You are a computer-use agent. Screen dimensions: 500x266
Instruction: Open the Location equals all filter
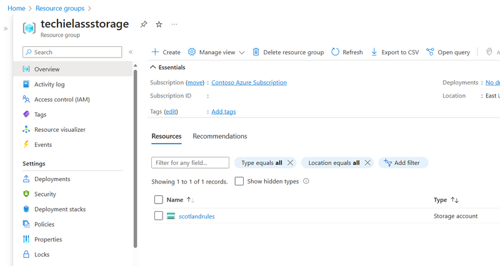[x=334, y=163]
